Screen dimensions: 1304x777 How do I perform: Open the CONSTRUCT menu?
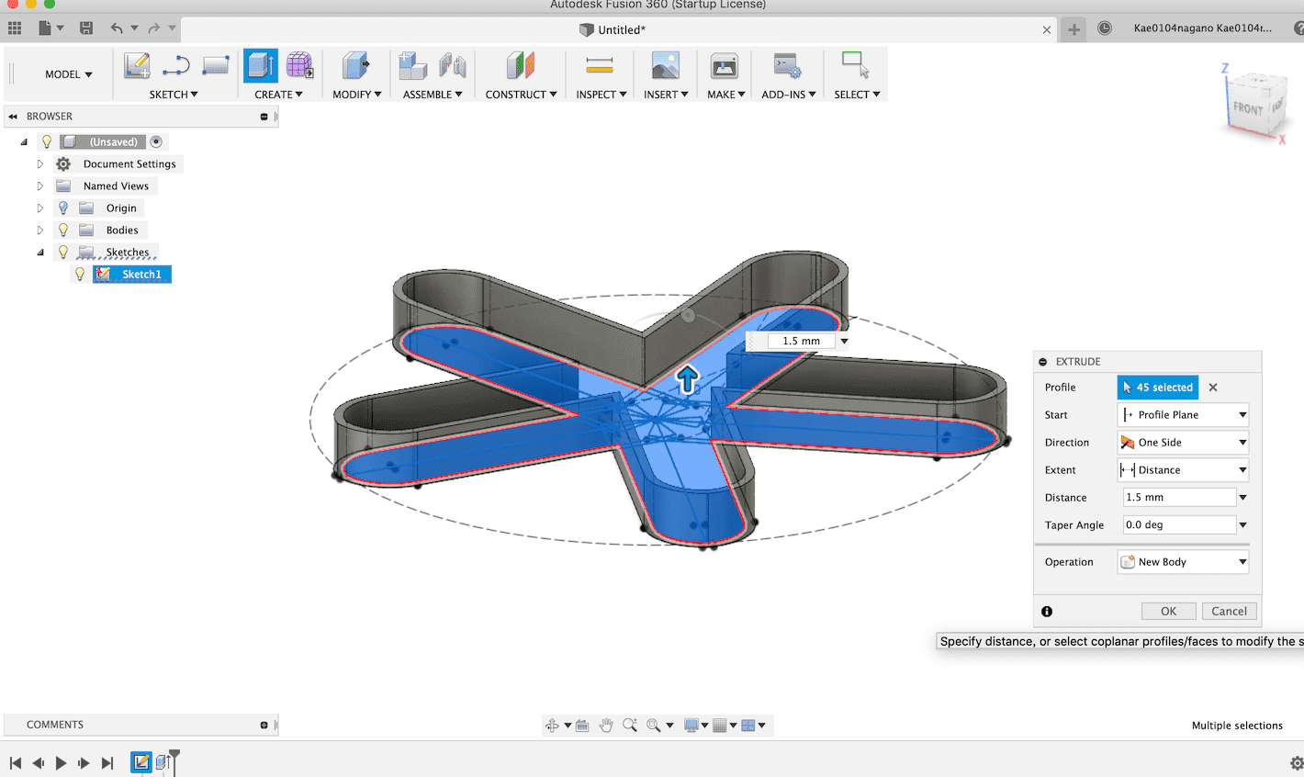pyautogui.click(x=521, y=95)
